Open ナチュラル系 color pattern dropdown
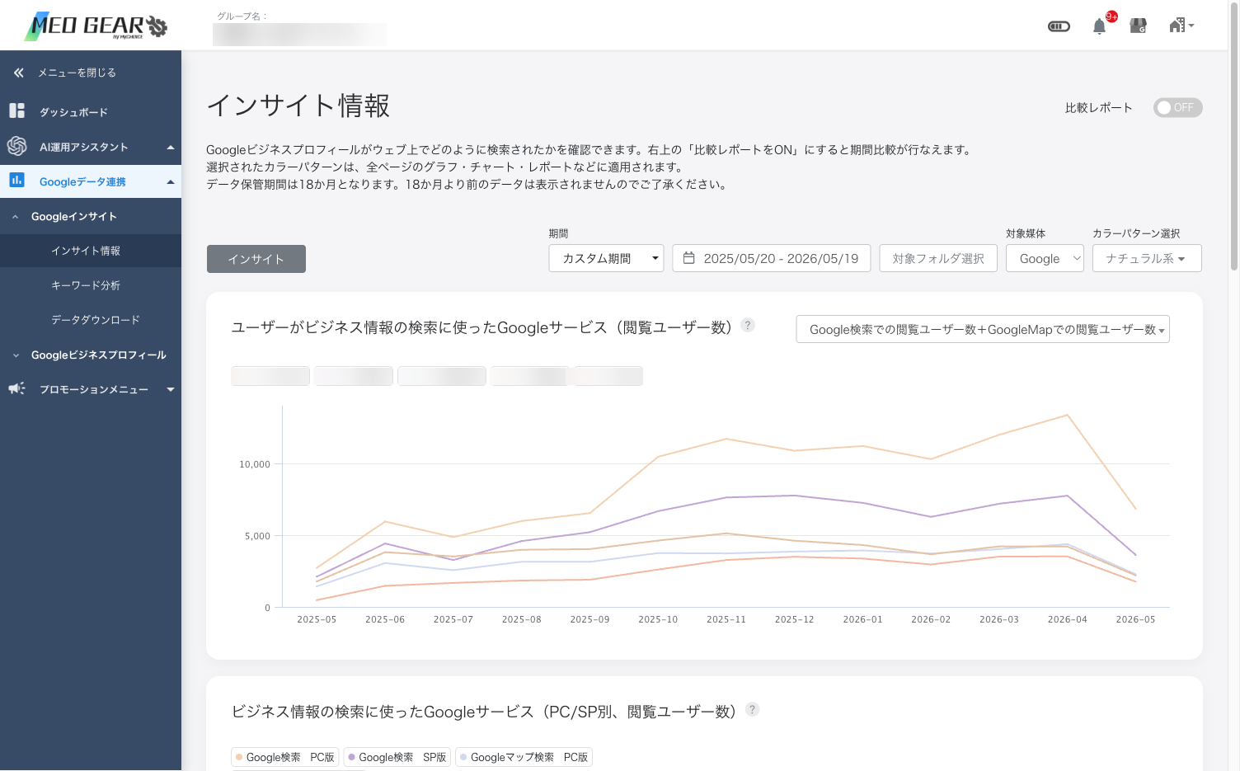The height and width of the screenshot is (771, 1240). point(1147,258)
